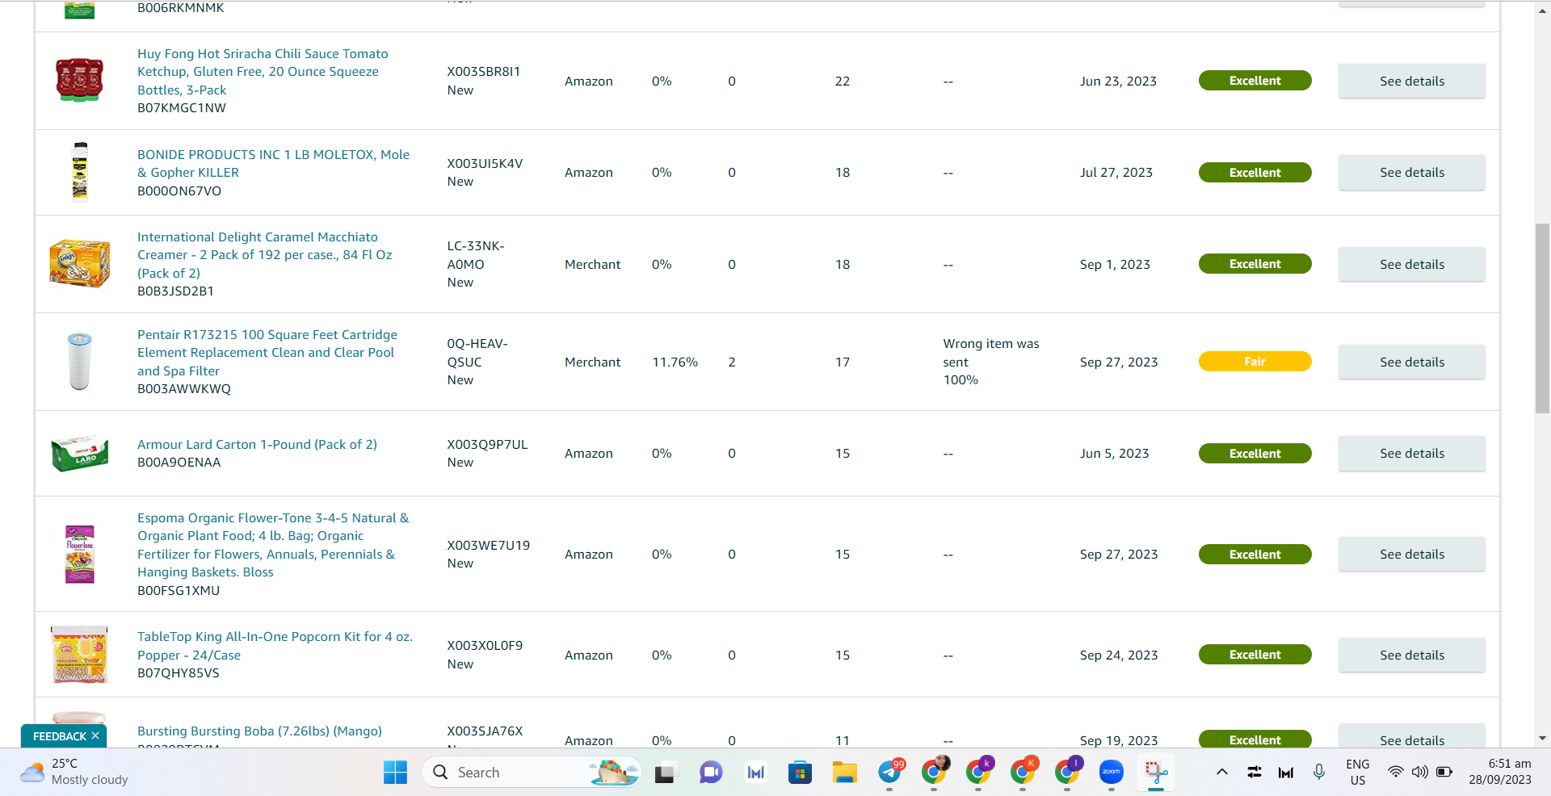Open the search box on the taskbar
The width and height of the screenshot is (1551, 796).
point(532,773)
